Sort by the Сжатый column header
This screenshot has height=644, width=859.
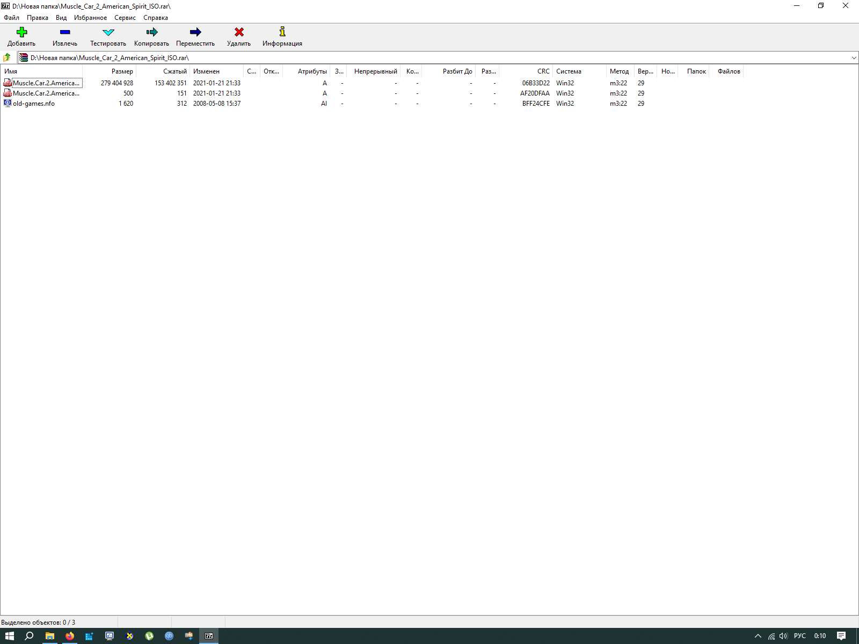[x=163, y=71]
